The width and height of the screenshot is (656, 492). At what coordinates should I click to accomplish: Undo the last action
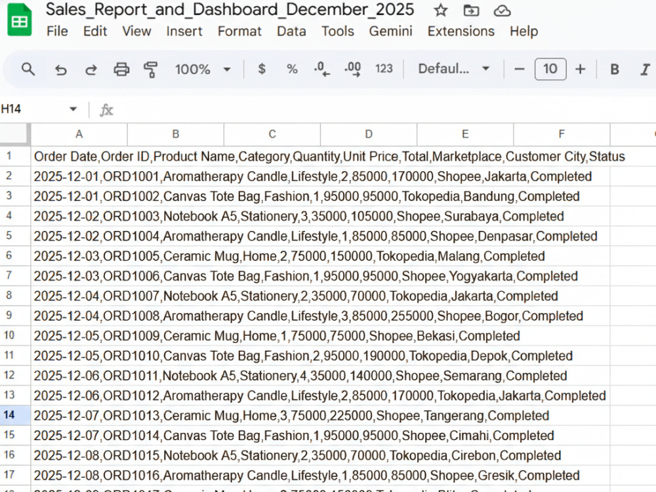pyautogui.click(x=60, y=70)
